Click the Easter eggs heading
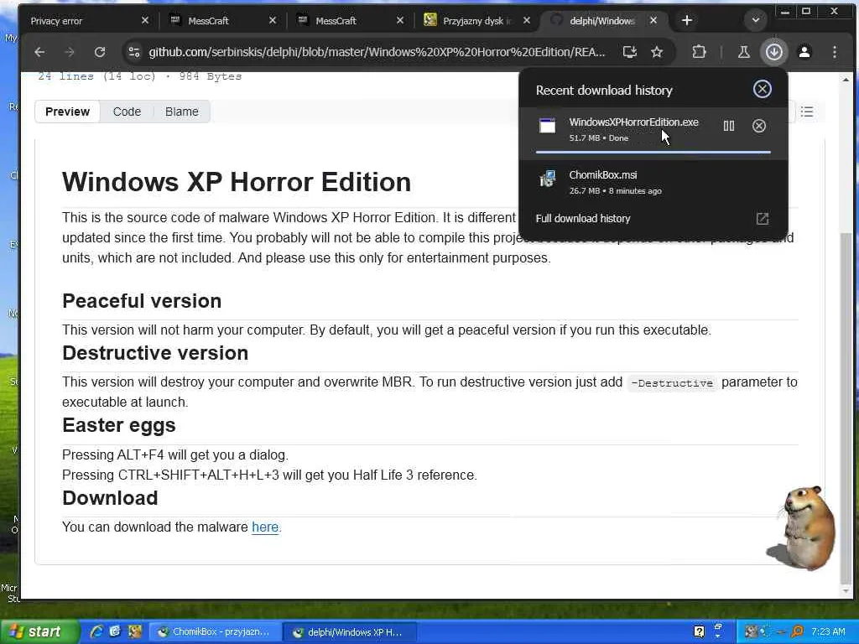The height and width of the screenshot is (644, 859). tap(119, 425)
